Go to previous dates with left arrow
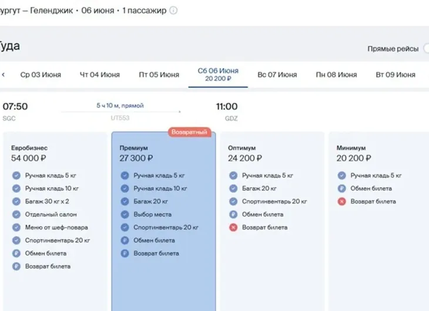429x311 pixels. tap(4, 75)
